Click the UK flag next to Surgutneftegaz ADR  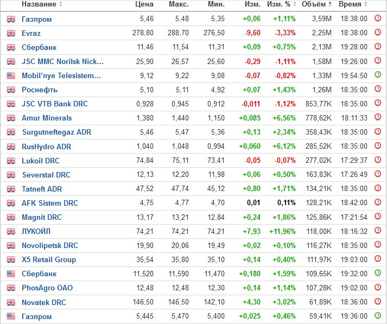point(11,132)
